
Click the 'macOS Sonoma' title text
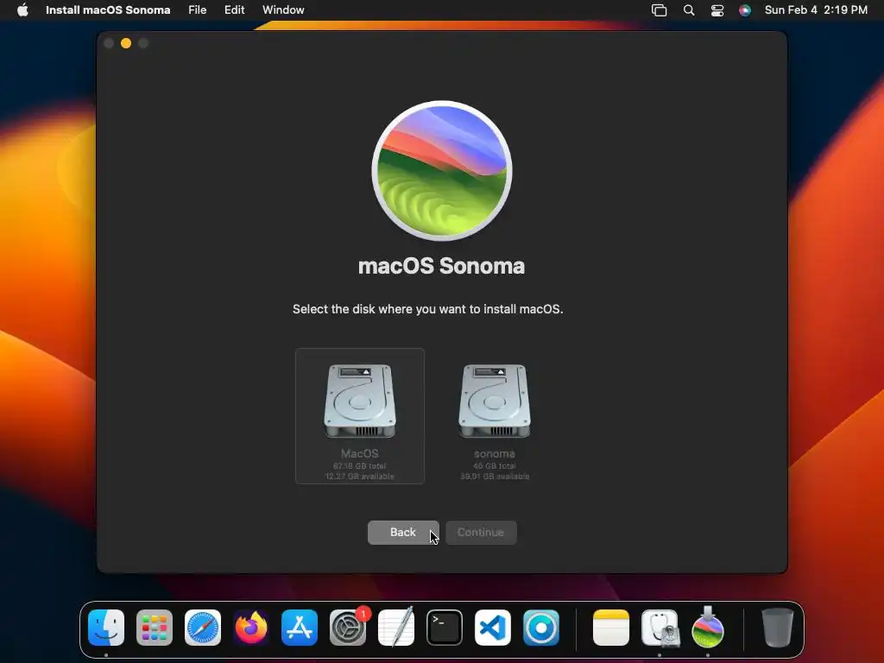click(441, 266)
